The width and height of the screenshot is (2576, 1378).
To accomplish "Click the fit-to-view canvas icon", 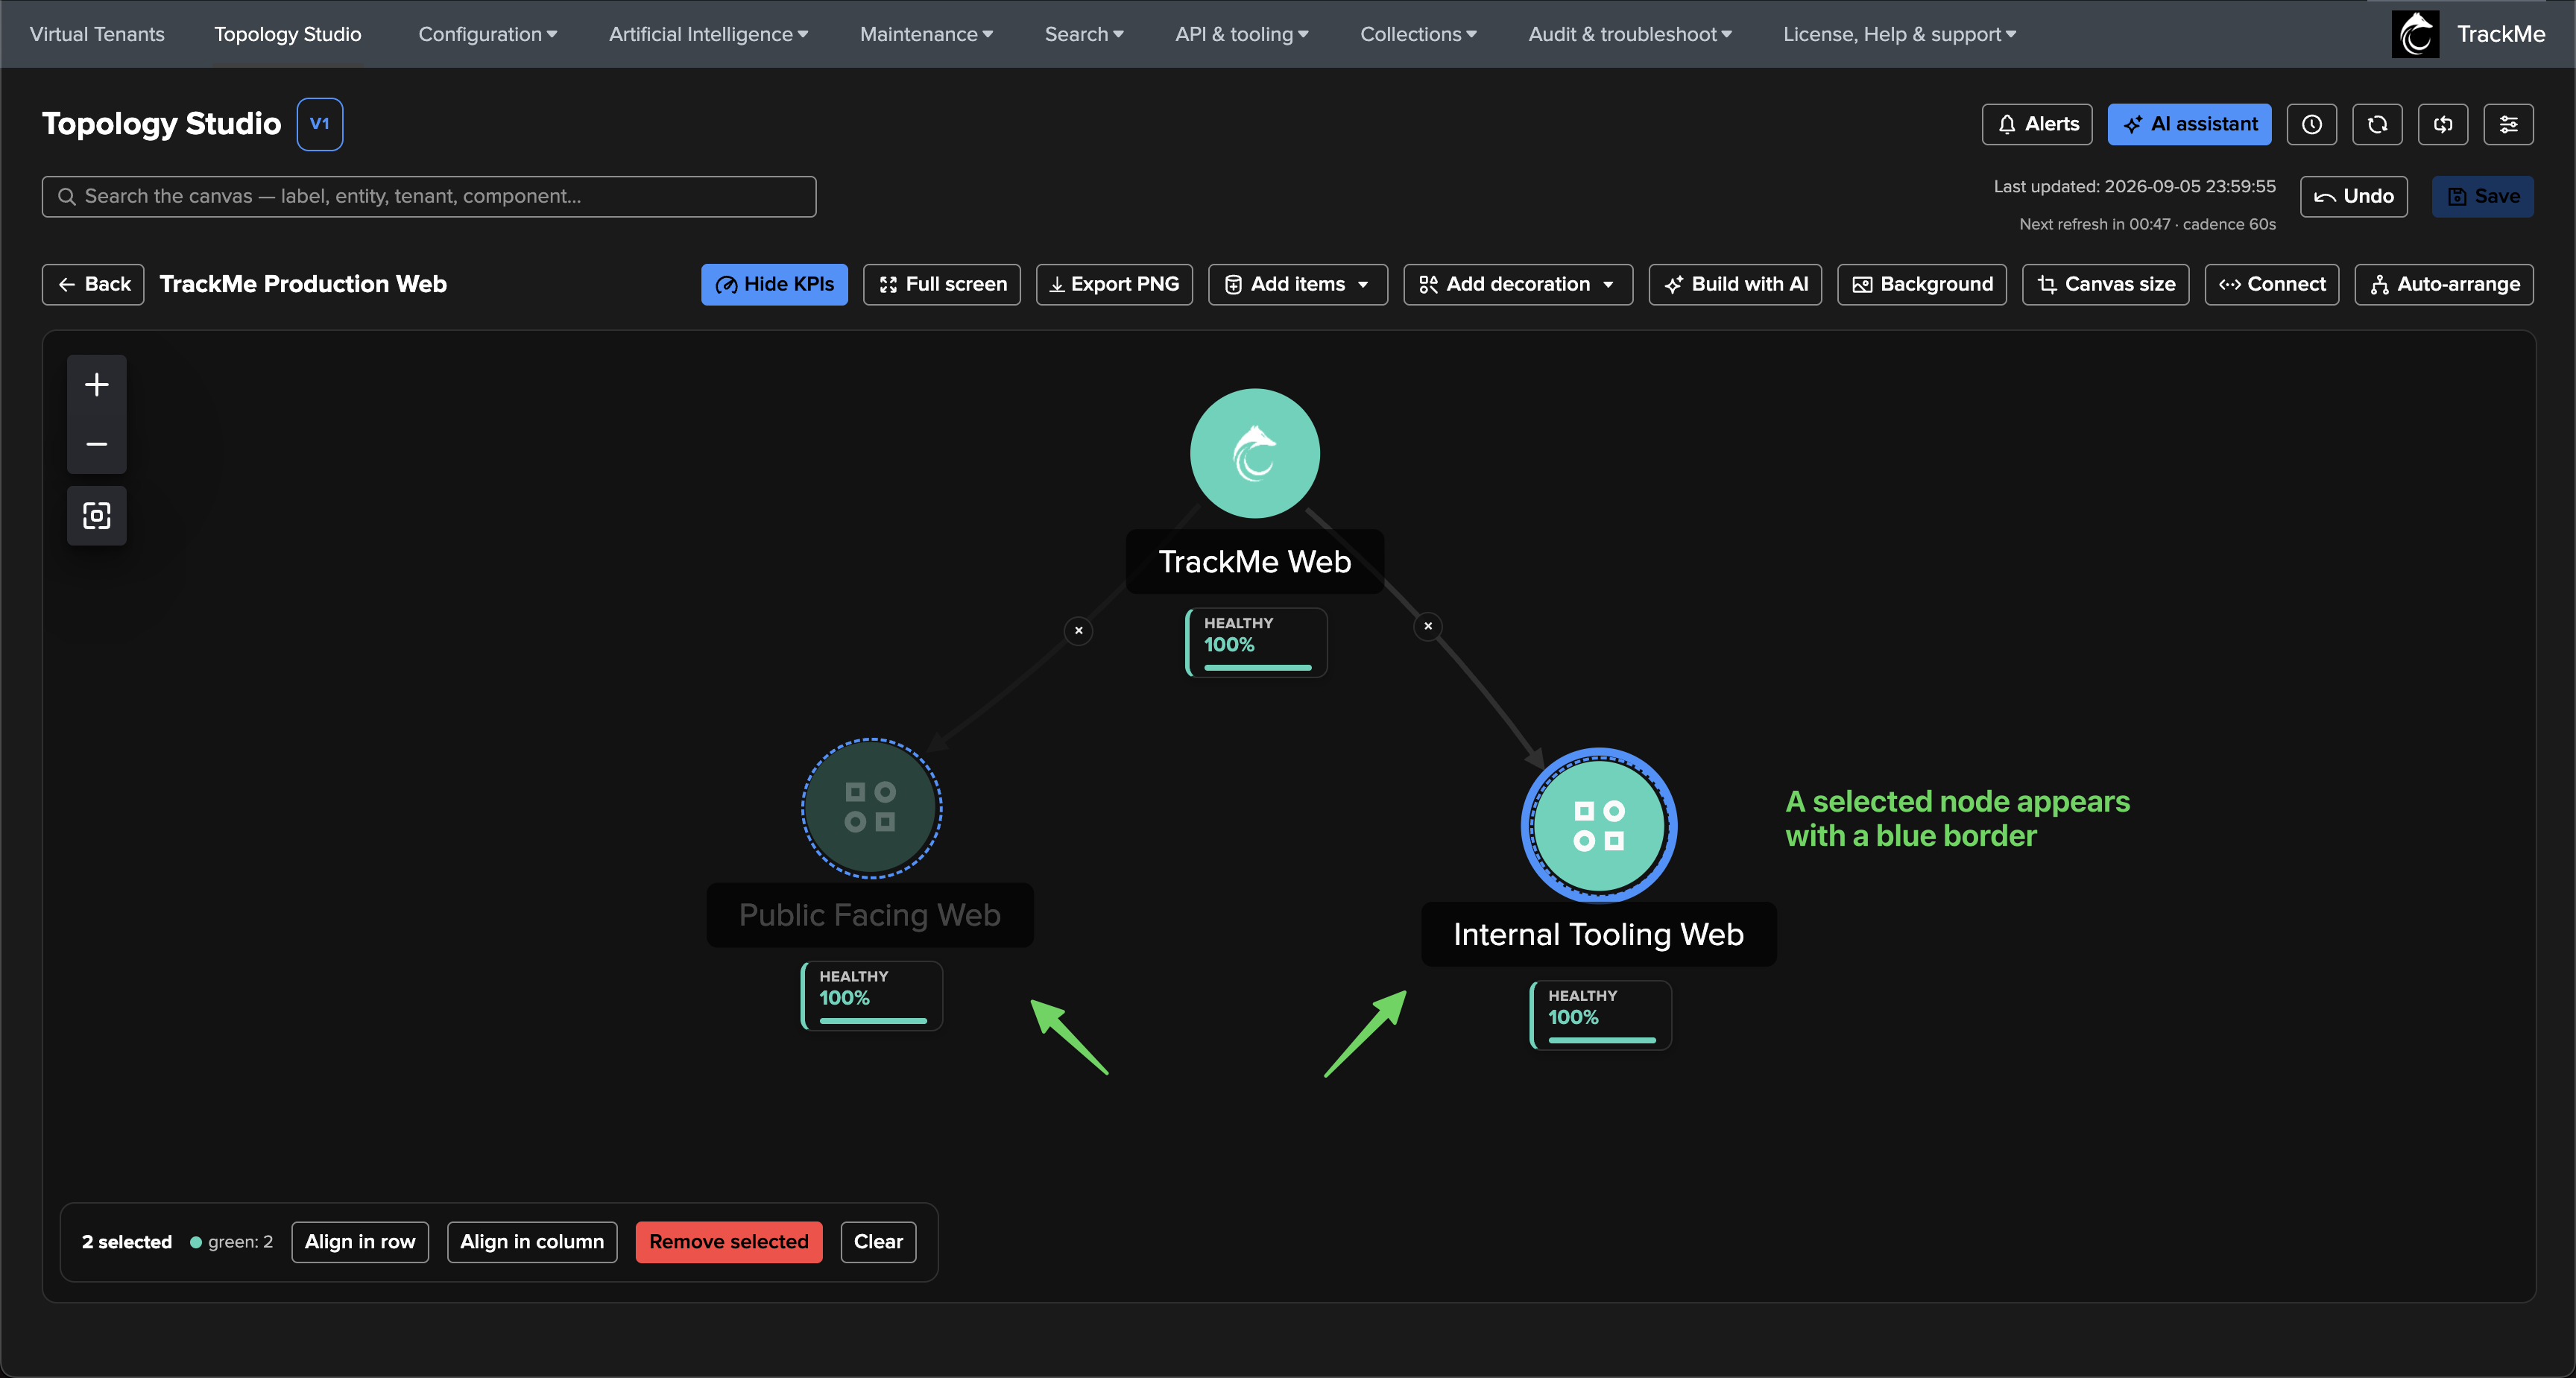I will point(97,515).
